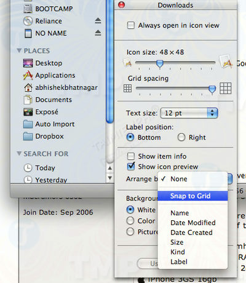Collapse the PLACES section
Viewport: 246px width, 283px height.
point(19,50)
